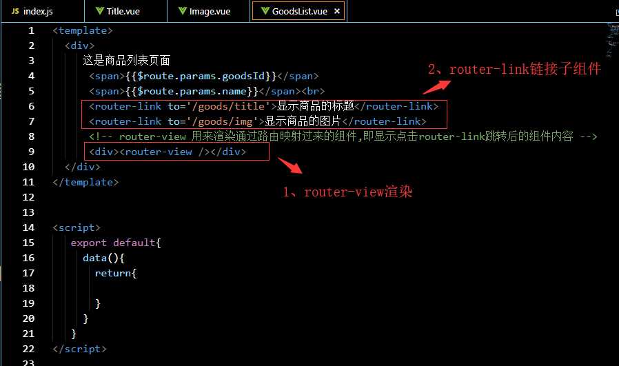
Task: Click the data() function declaration
Action: click(103, 258)
